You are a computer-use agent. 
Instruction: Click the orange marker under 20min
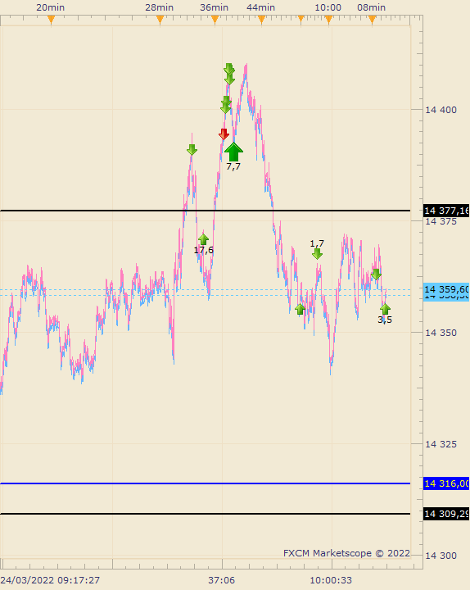pos(52,20)
